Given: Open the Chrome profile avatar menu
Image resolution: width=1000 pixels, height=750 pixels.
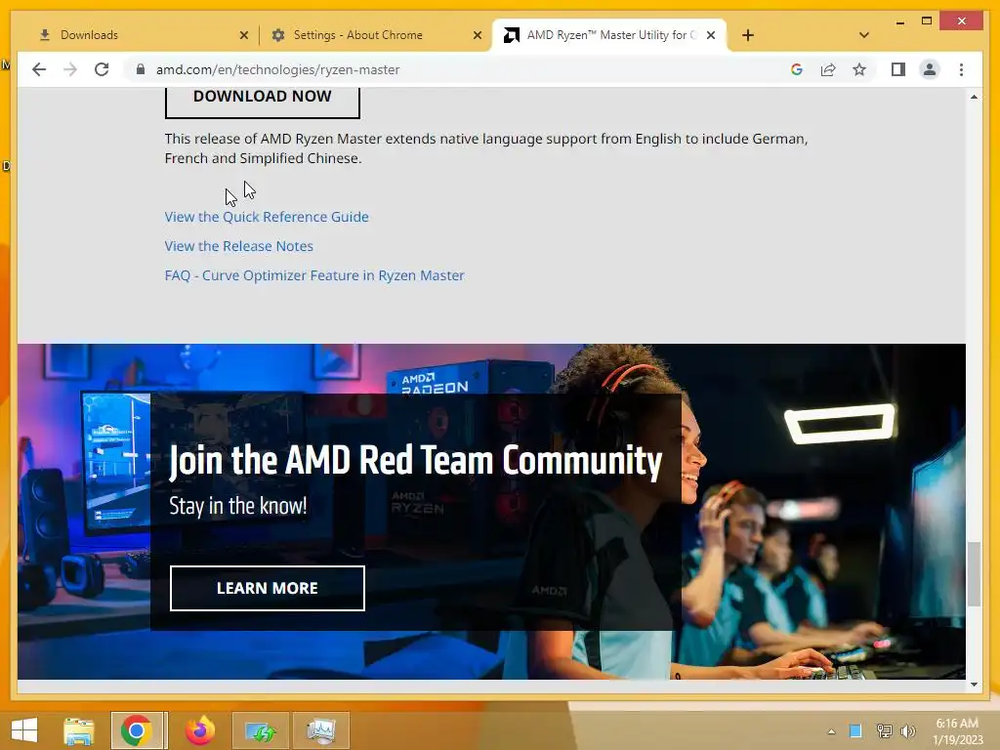Looking at the screenshot, I should pyautogui.click(x=930, y=69).
